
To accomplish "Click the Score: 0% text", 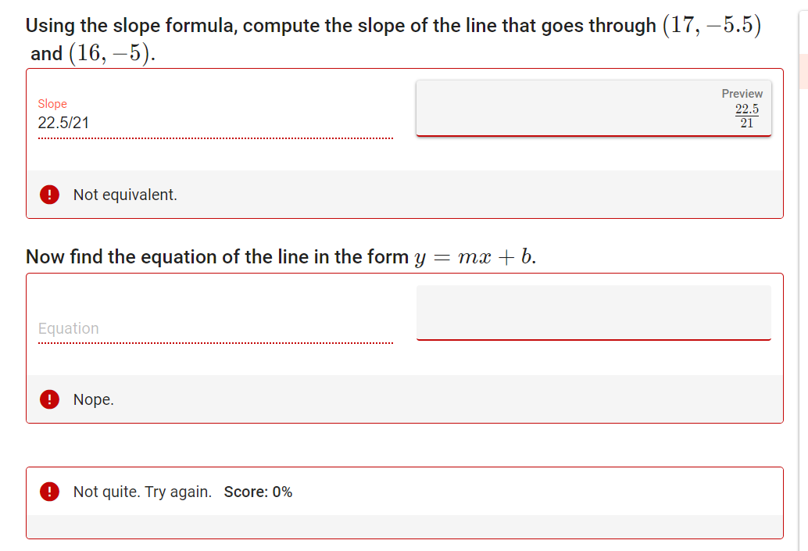I will pos(259,492).
